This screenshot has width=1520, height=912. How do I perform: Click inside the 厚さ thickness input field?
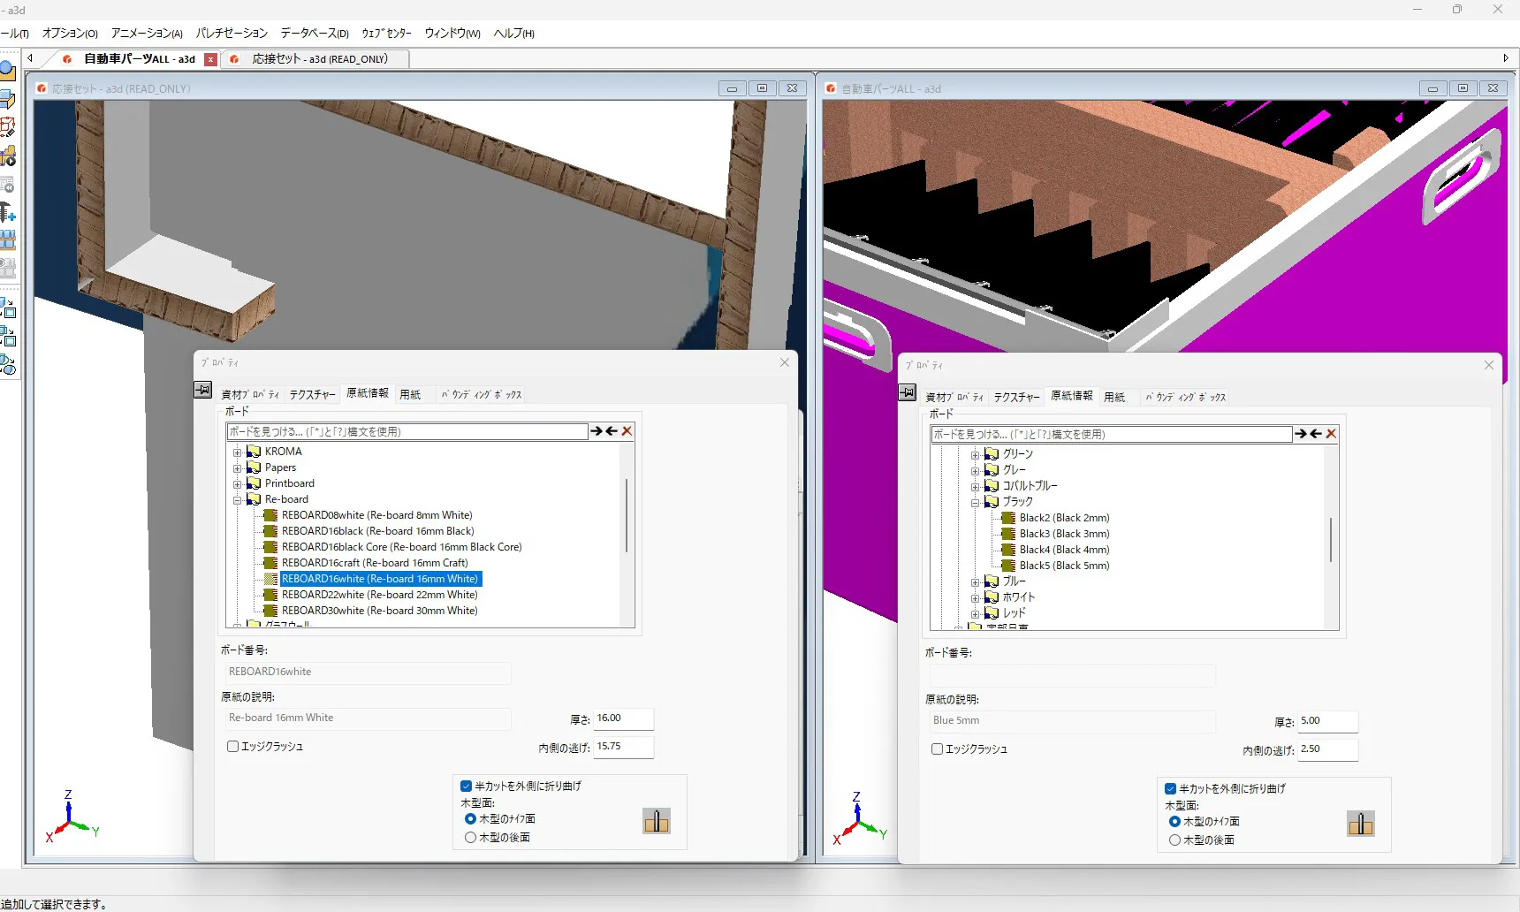coord(621,718)
